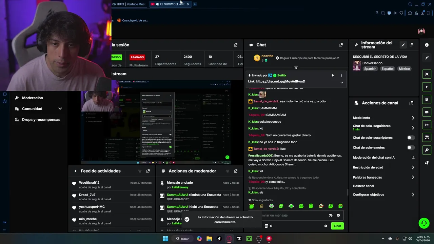Open the chat shop icon

pyautogui.click(x=267, y=226)
